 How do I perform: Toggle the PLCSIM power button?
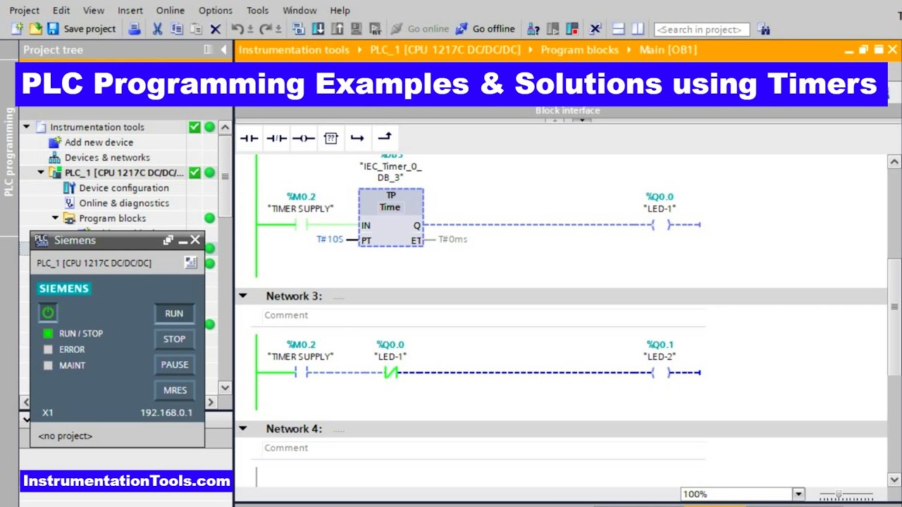click(x=48, y=313)
